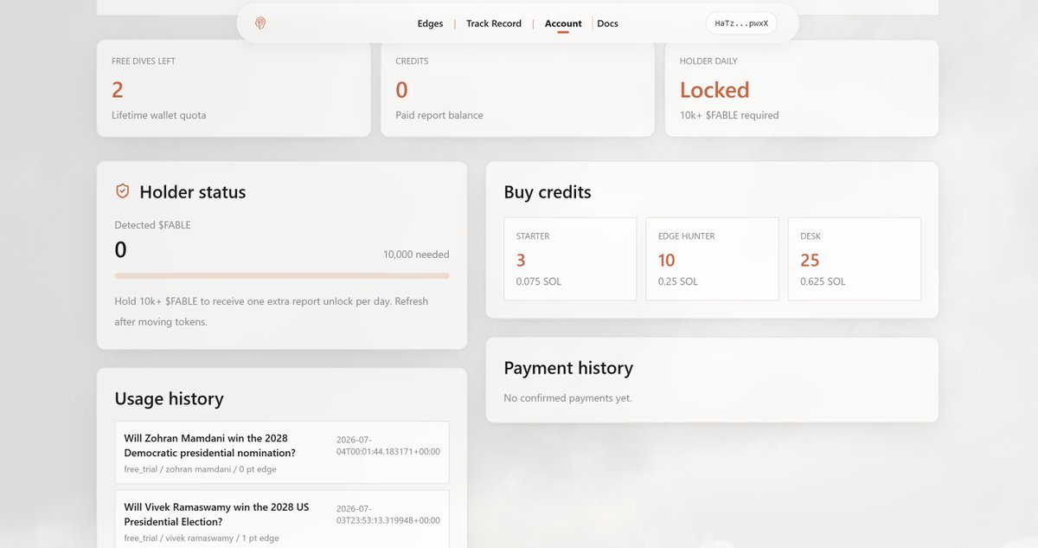
Task: Open the Track Record tab
Action: click(494, 23)
